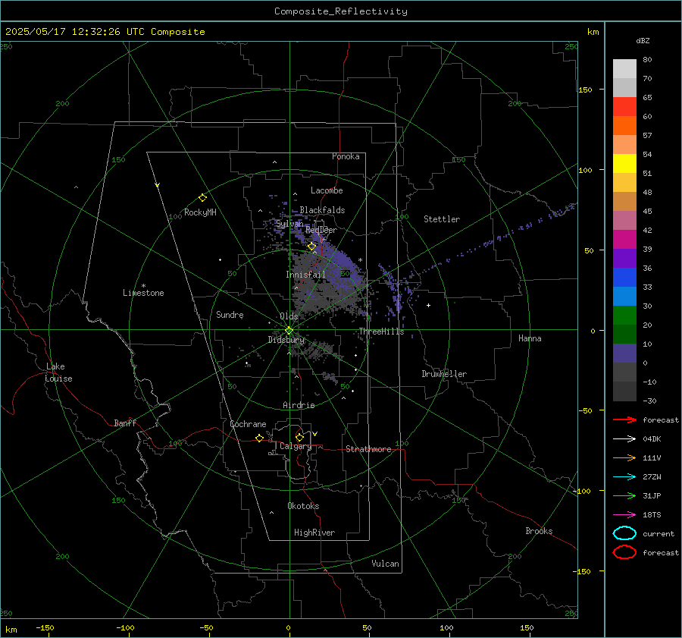Viewport: 682px width, 638px height.
Task: Select the slate purple 0-10 dBZ swatch
Action: coord(624,354)
